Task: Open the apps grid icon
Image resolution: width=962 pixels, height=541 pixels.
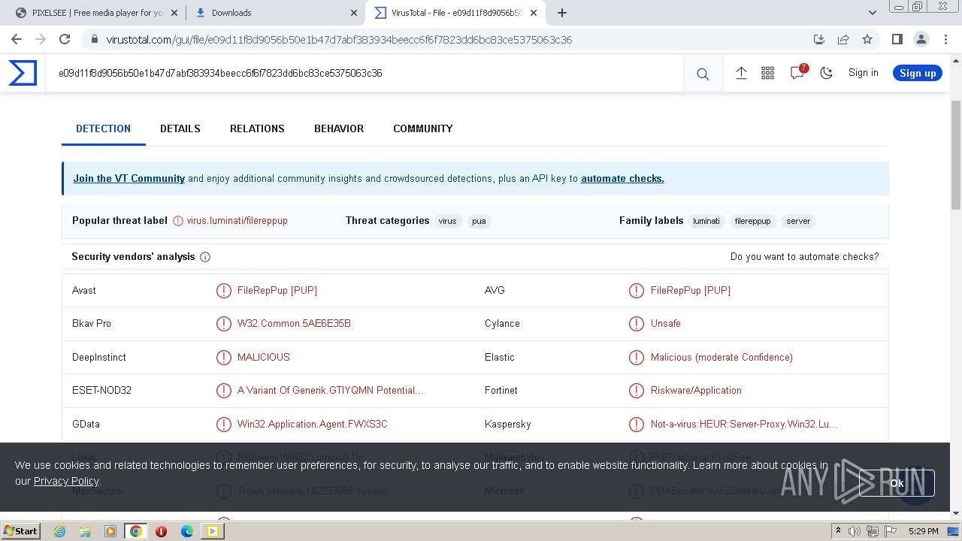Action: 767,73
